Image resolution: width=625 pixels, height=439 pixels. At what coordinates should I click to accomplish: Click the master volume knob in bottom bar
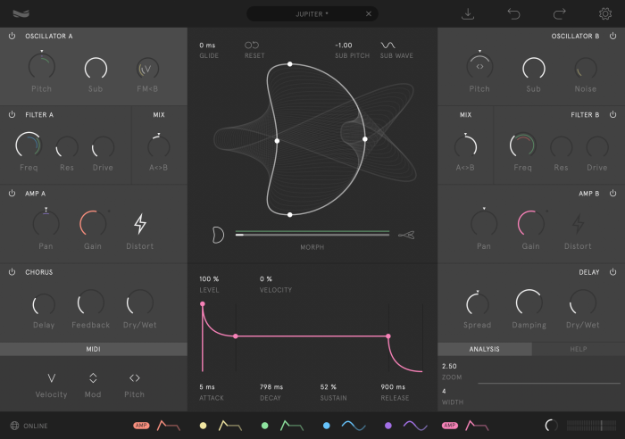[551, 426]
